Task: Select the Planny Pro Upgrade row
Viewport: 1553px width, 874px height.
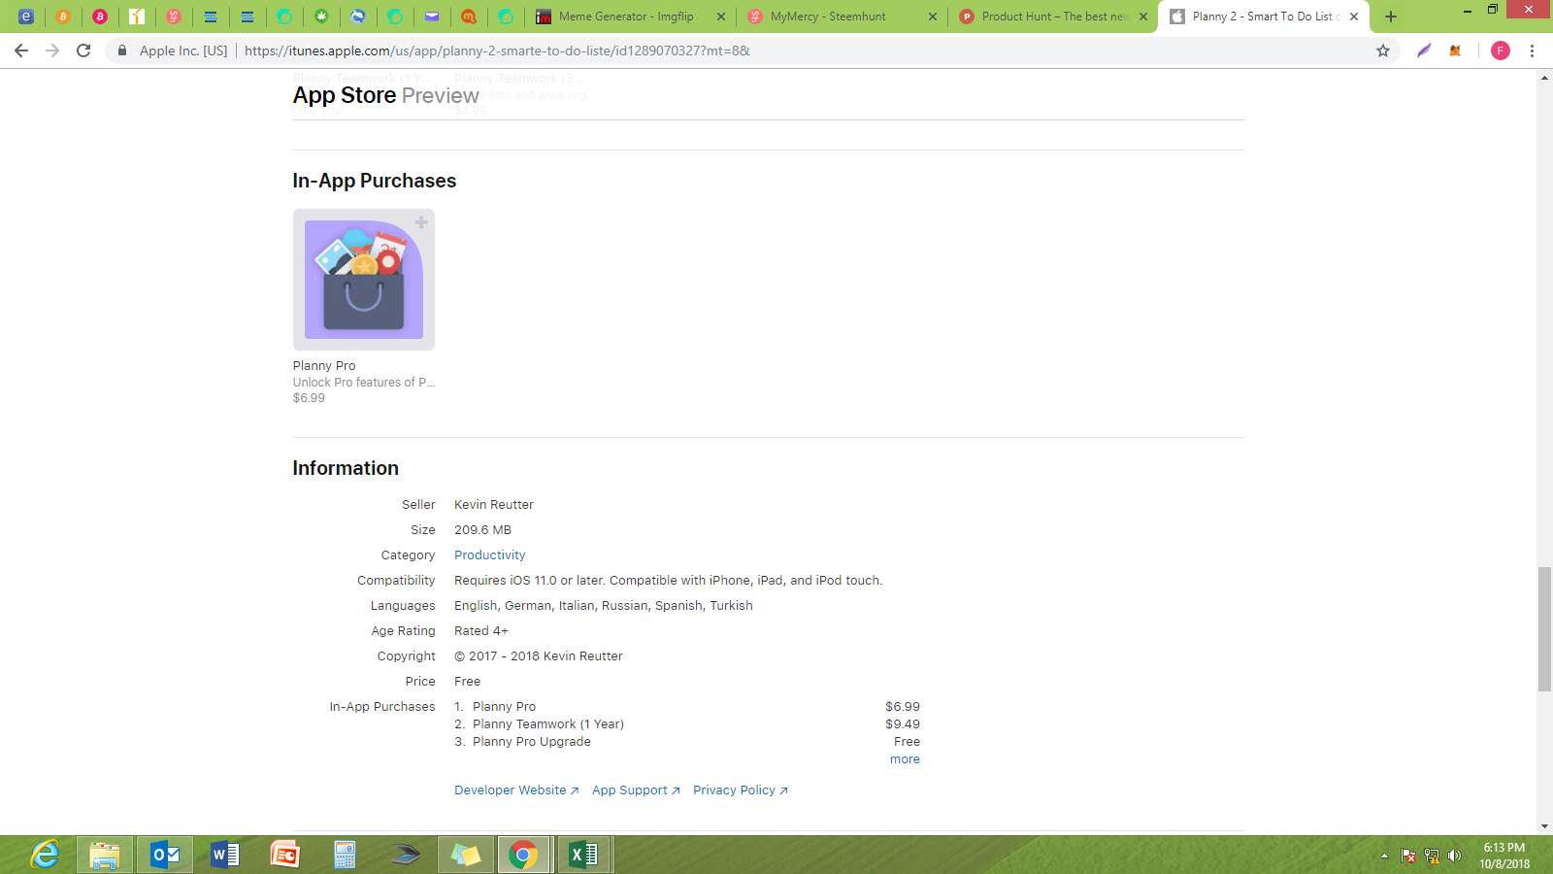Action: click(687, 742)
